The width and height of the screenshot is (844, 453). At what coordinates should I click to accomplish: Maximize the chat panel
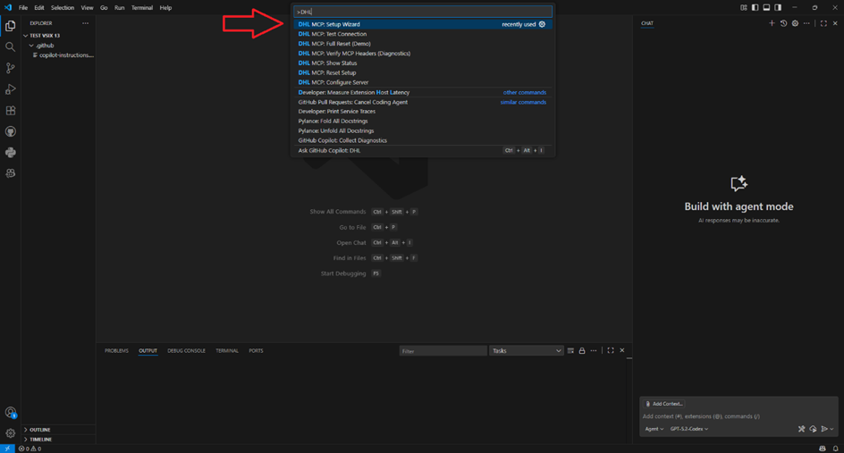click(823, 23)
